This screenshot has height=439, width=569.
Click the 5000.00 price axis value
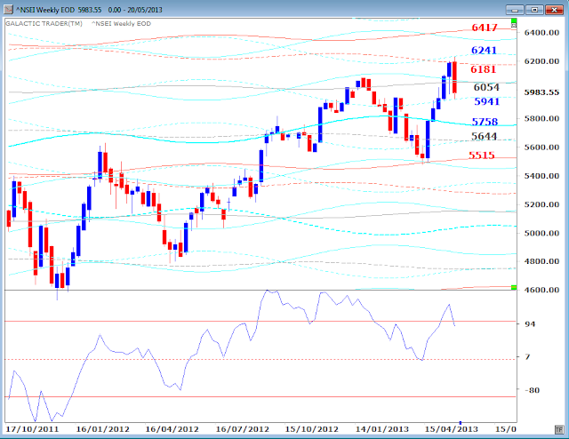pyautogui.click(x=541, y=233)
